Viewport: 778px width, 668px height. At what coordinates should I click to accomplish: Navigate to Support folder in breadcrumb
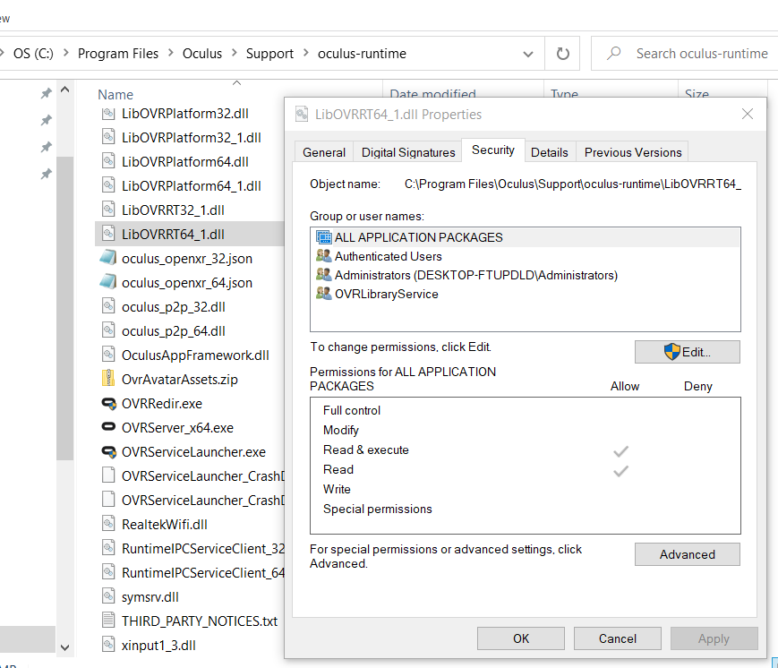pyautogui.click(x=269, y=53)
